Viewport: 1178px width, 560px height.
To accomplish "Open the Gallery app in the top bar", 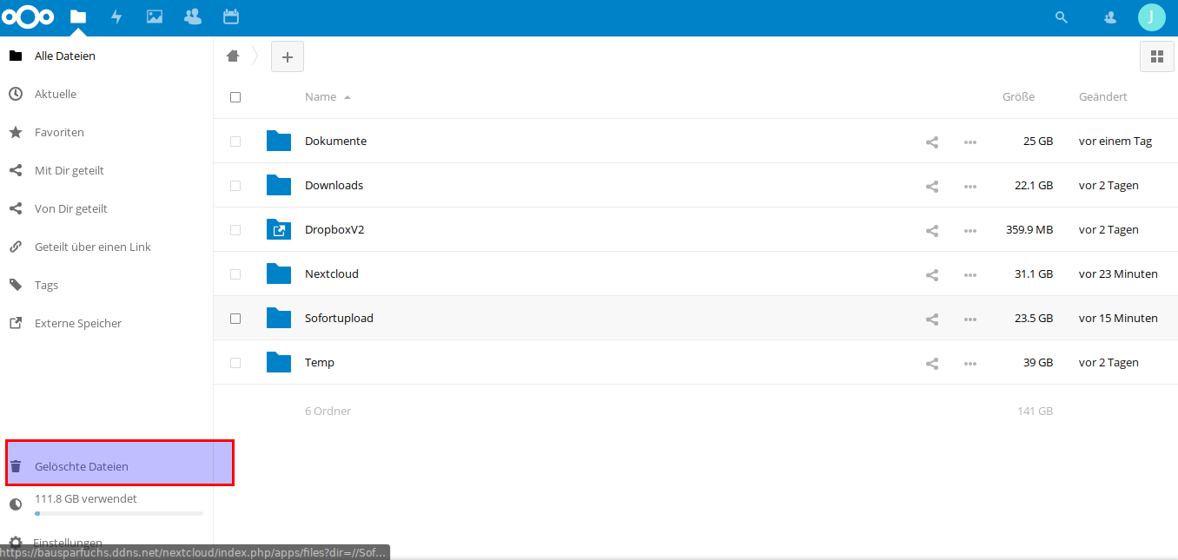I will tap(154, 16).
